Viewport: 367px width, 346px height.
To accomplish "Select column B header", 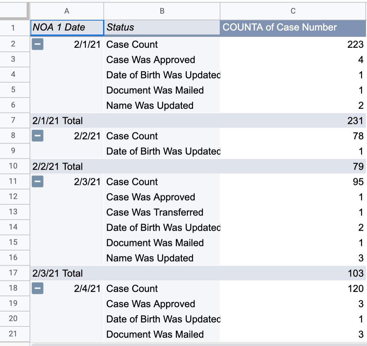I will [162, 11].
